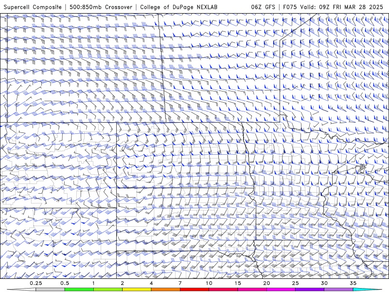Click the colorbar label 7

180,283
